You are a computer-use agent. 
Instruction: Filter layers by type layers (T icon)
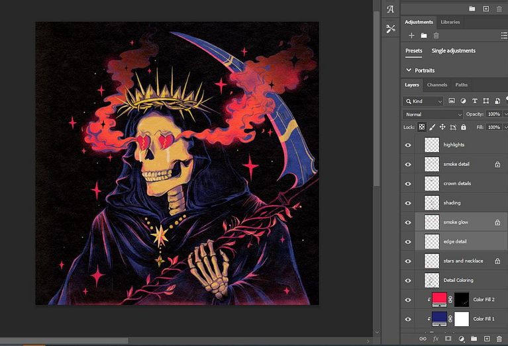[475, 101]
